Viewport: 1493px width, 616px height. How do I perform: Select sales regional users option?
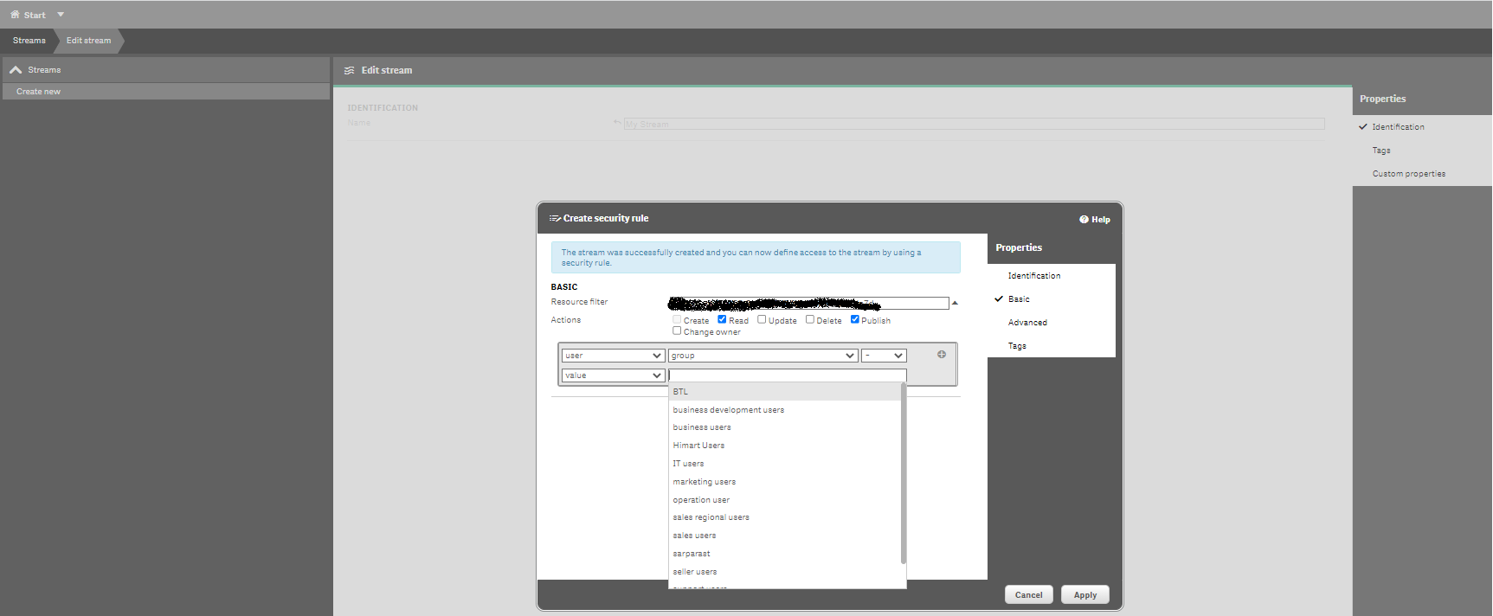click(x=785, y=517)
